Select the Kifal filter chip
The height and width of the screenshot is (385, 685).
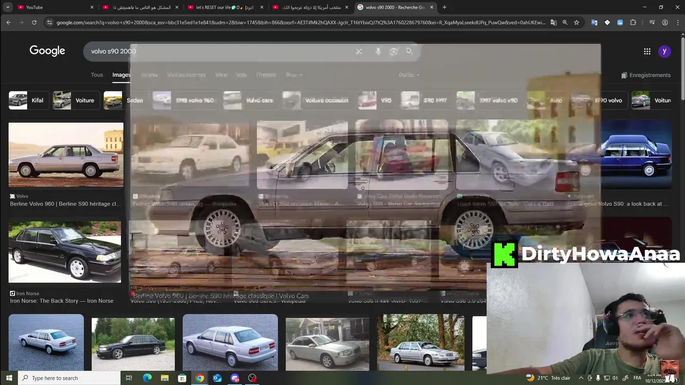pyautogui.click(x=28, y=101)
